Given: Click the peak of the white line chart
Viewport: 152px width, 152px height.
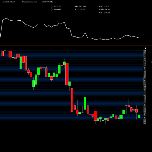Looking at the screenshot, I should [x=5, y=19].
